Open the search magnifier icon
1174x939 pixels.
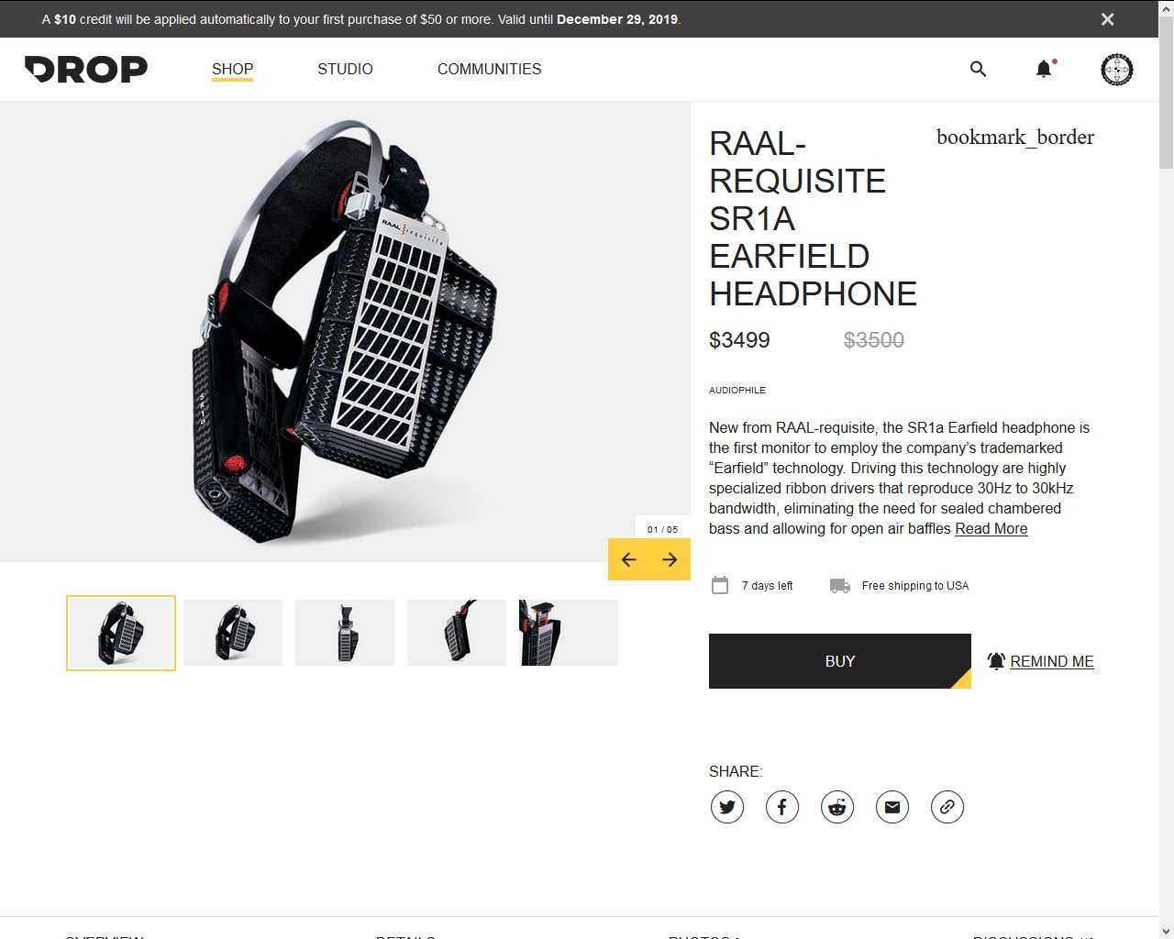(978, 69)
